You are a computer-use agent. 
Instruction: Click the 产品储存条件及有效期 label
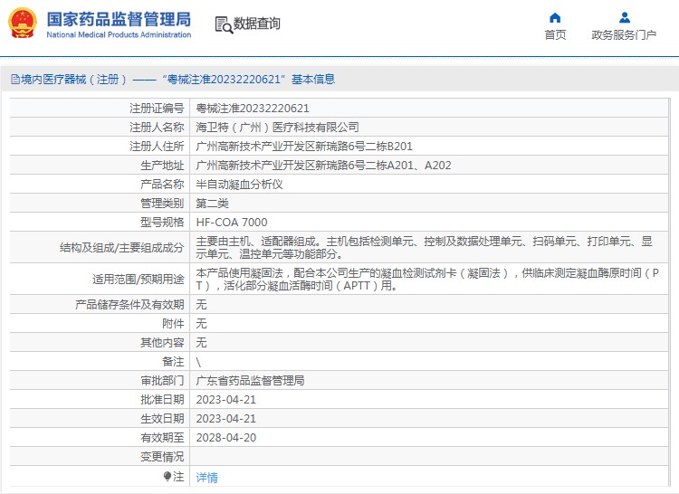pos(129,305)
